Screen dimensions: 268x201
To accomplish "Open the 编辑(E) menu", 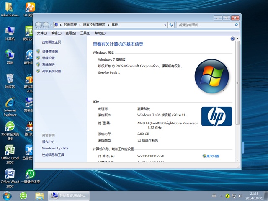I will click(56, 33).
